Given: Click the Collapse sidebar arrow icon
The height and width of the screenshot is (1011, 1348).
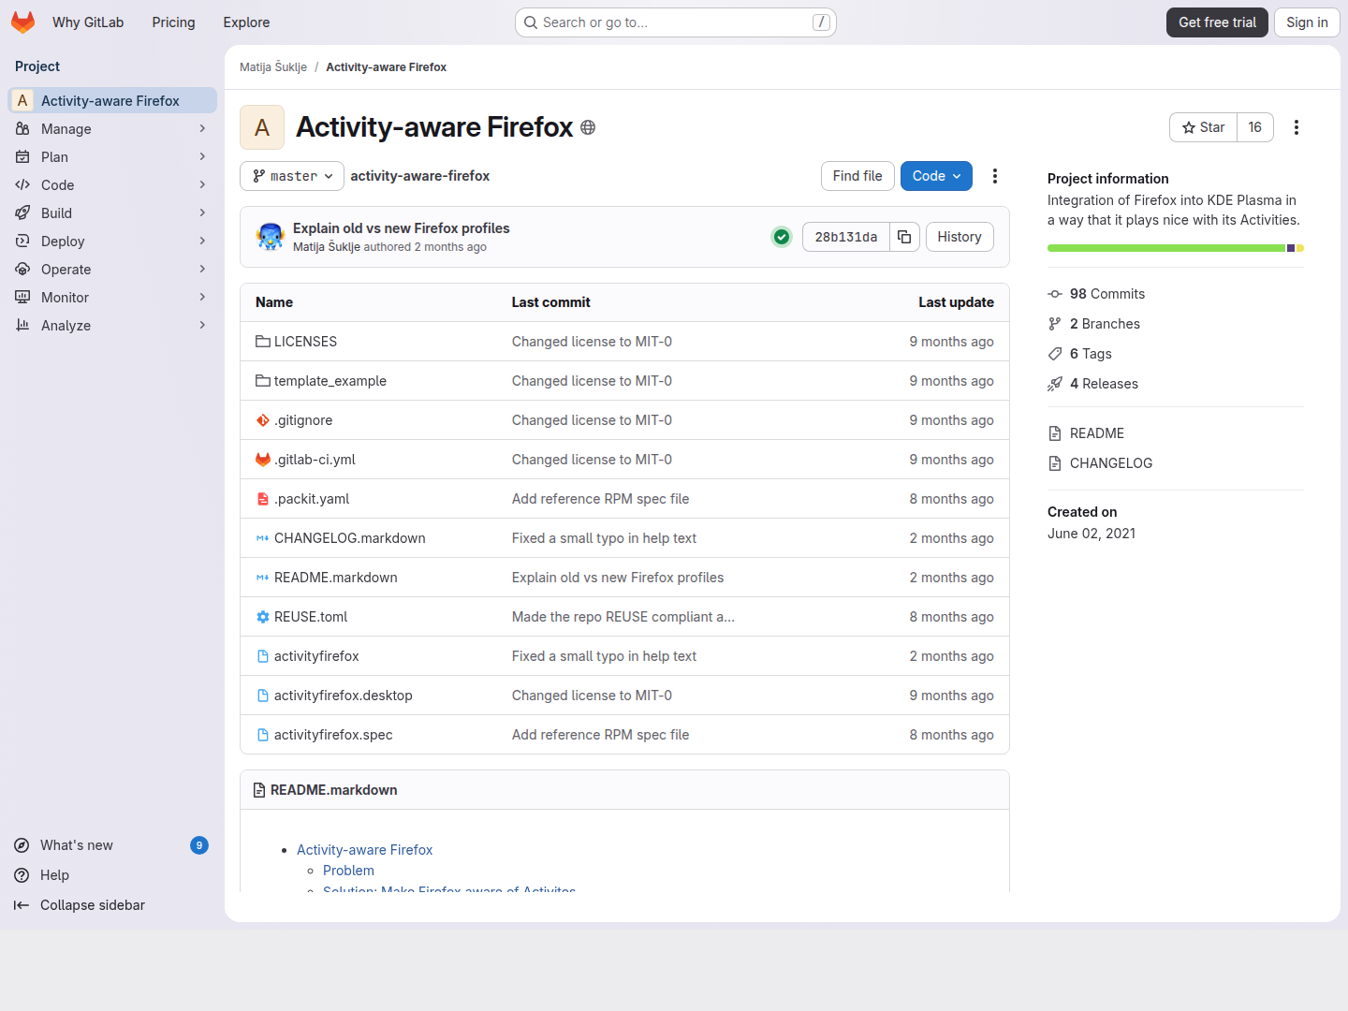Looking at the screenshot, I should 22,905.
